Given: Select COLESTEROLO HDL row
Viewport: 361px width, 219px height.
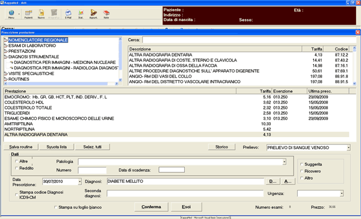Looking at the screenshot, I should click(x=176, y=102).
